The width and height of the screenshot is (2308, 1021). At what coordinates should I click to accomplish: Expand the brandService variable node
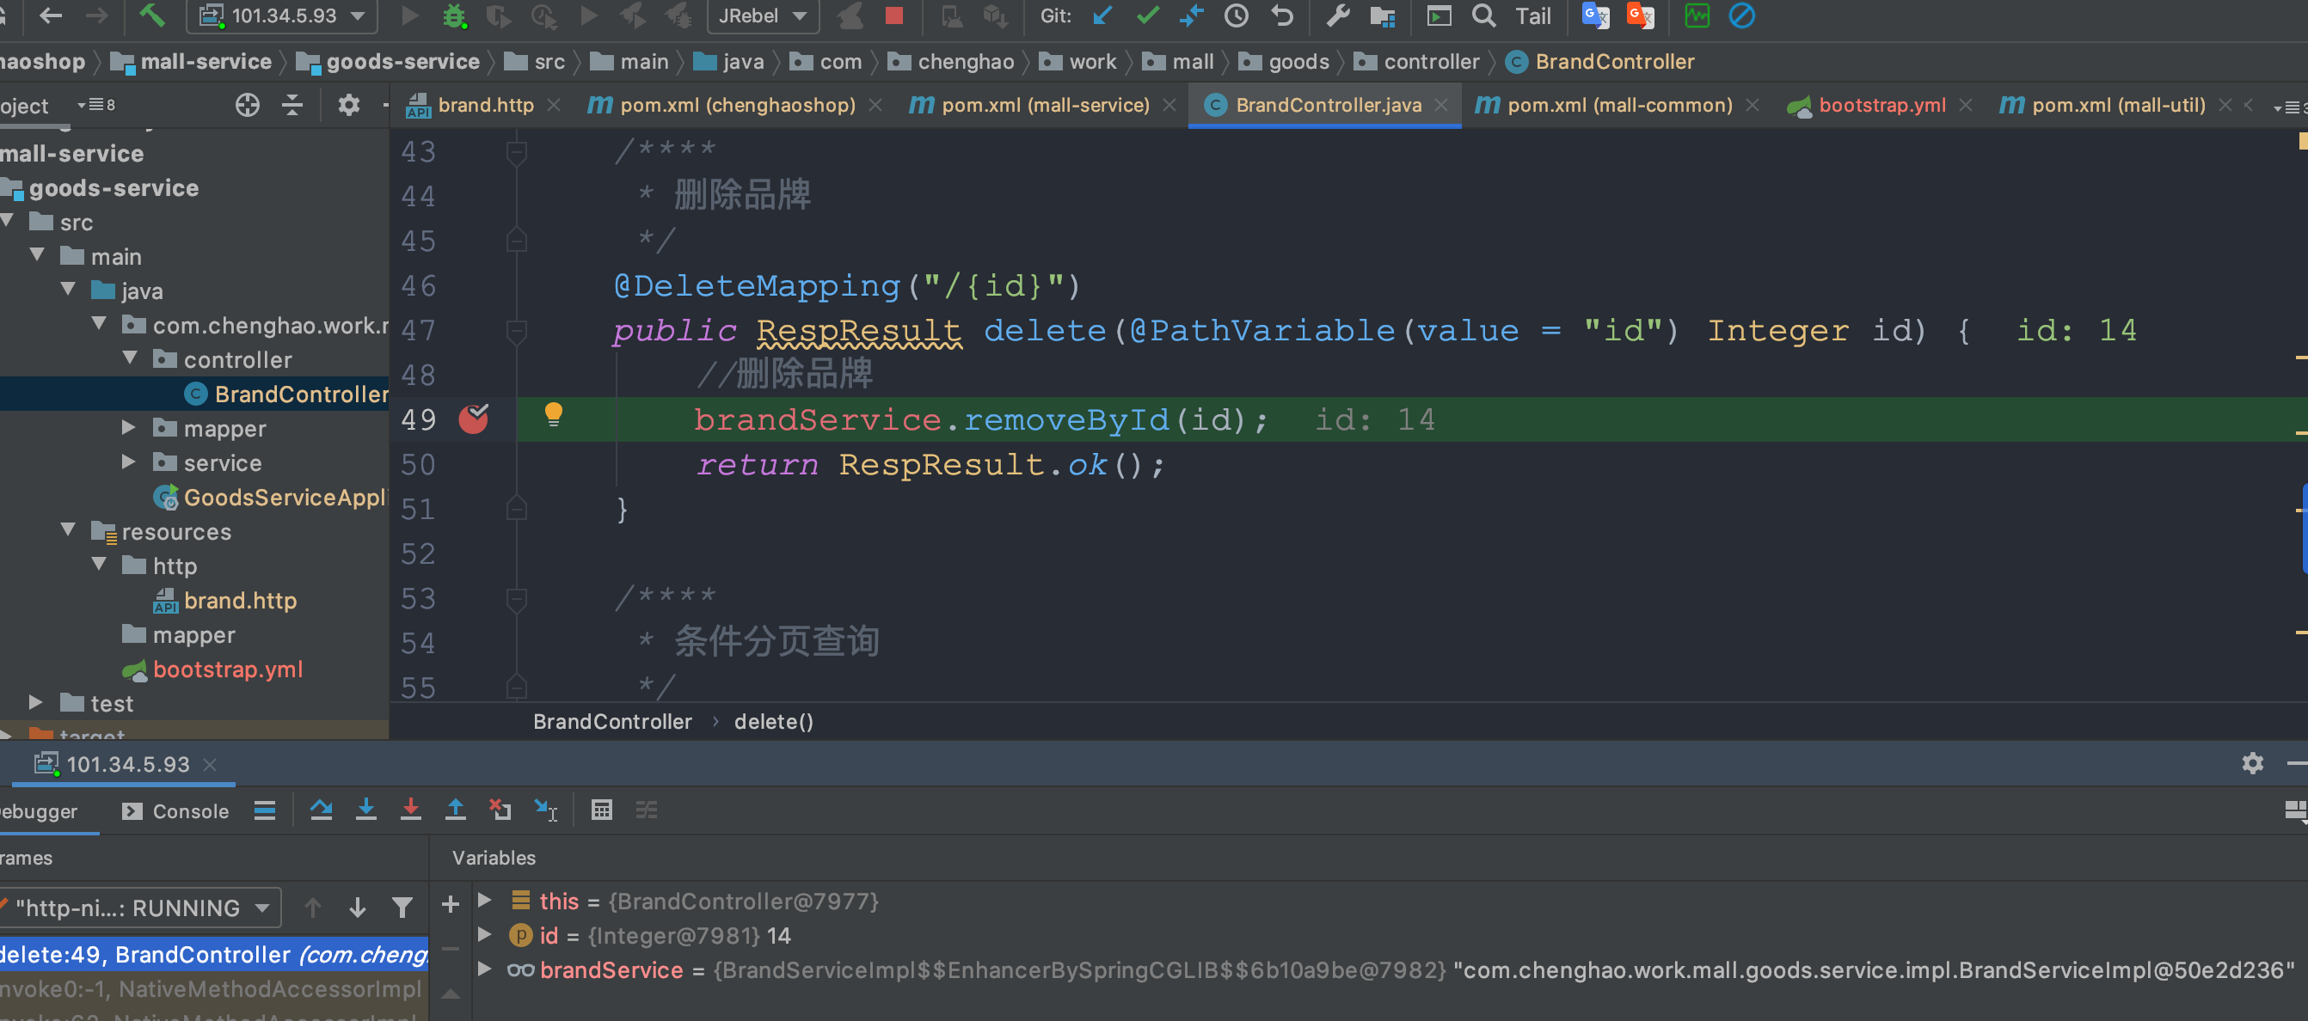(x=485, y=970)
